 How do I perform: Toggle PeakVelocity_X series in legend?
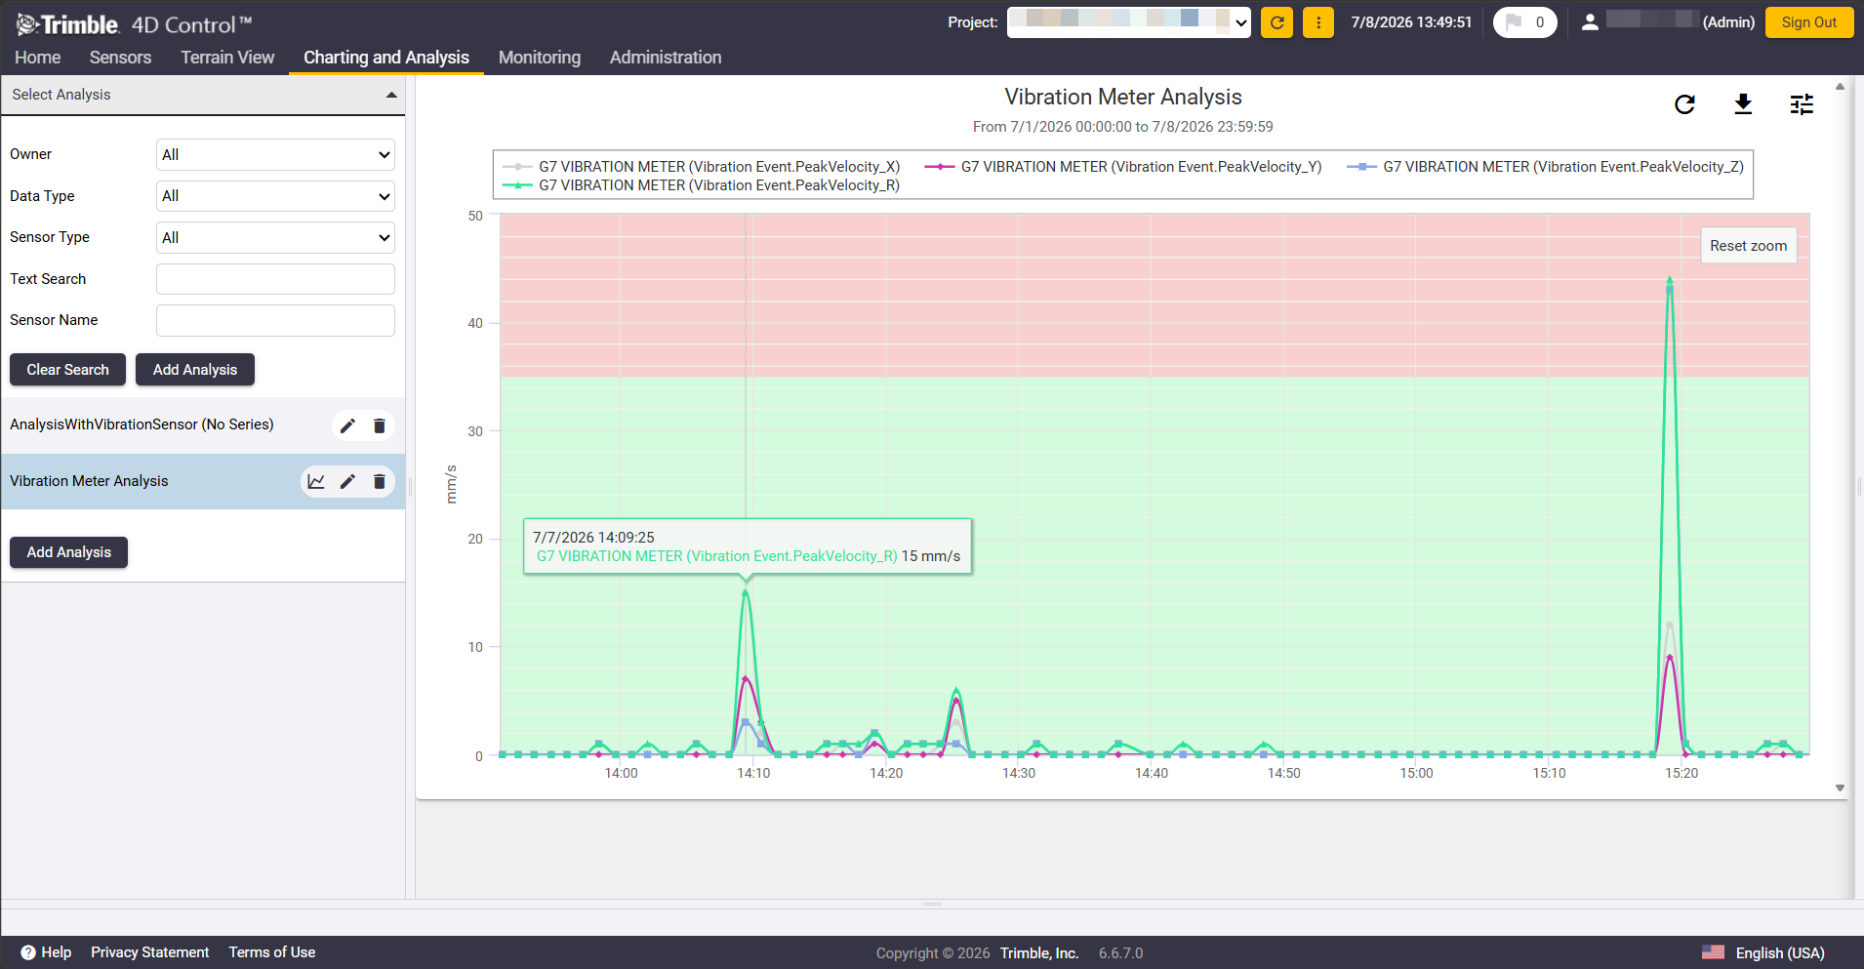click(x=701, y=167)
